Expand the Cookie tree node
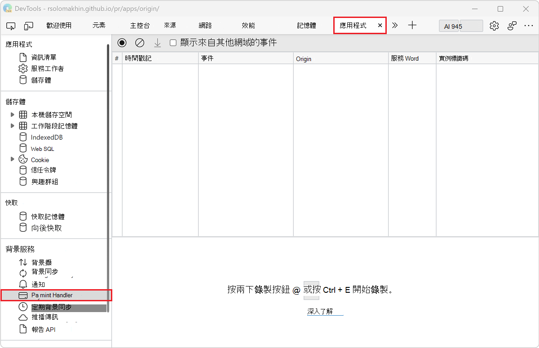This screenshot has height=348, width=539. click(x=12, y=159)
